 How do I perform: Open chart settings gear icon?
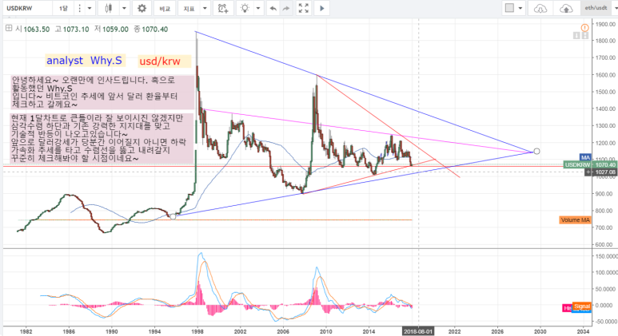pyautogui.click(x=142, y=8)
